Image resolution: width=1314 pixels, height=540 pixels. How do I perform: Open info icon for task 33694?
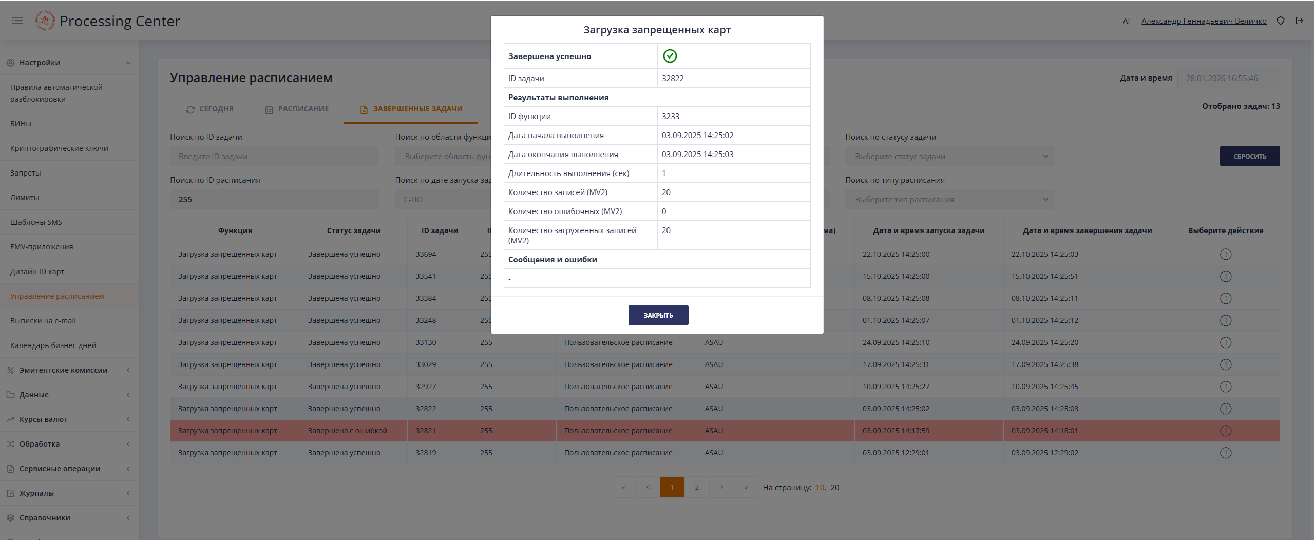pos(1225,254)
